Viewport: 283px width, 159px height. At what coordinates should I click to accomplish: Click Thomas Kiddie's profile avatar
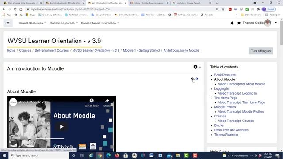(x=268, y=23)
